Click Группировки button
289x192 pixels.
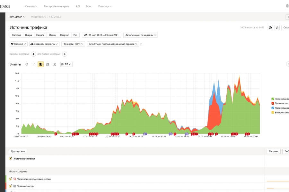point(18,151)
